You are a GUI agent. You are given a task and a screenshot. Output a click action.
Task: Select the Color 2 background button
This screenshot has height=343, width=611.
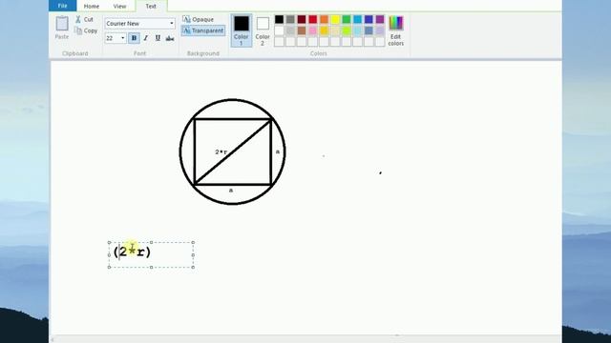263,30
